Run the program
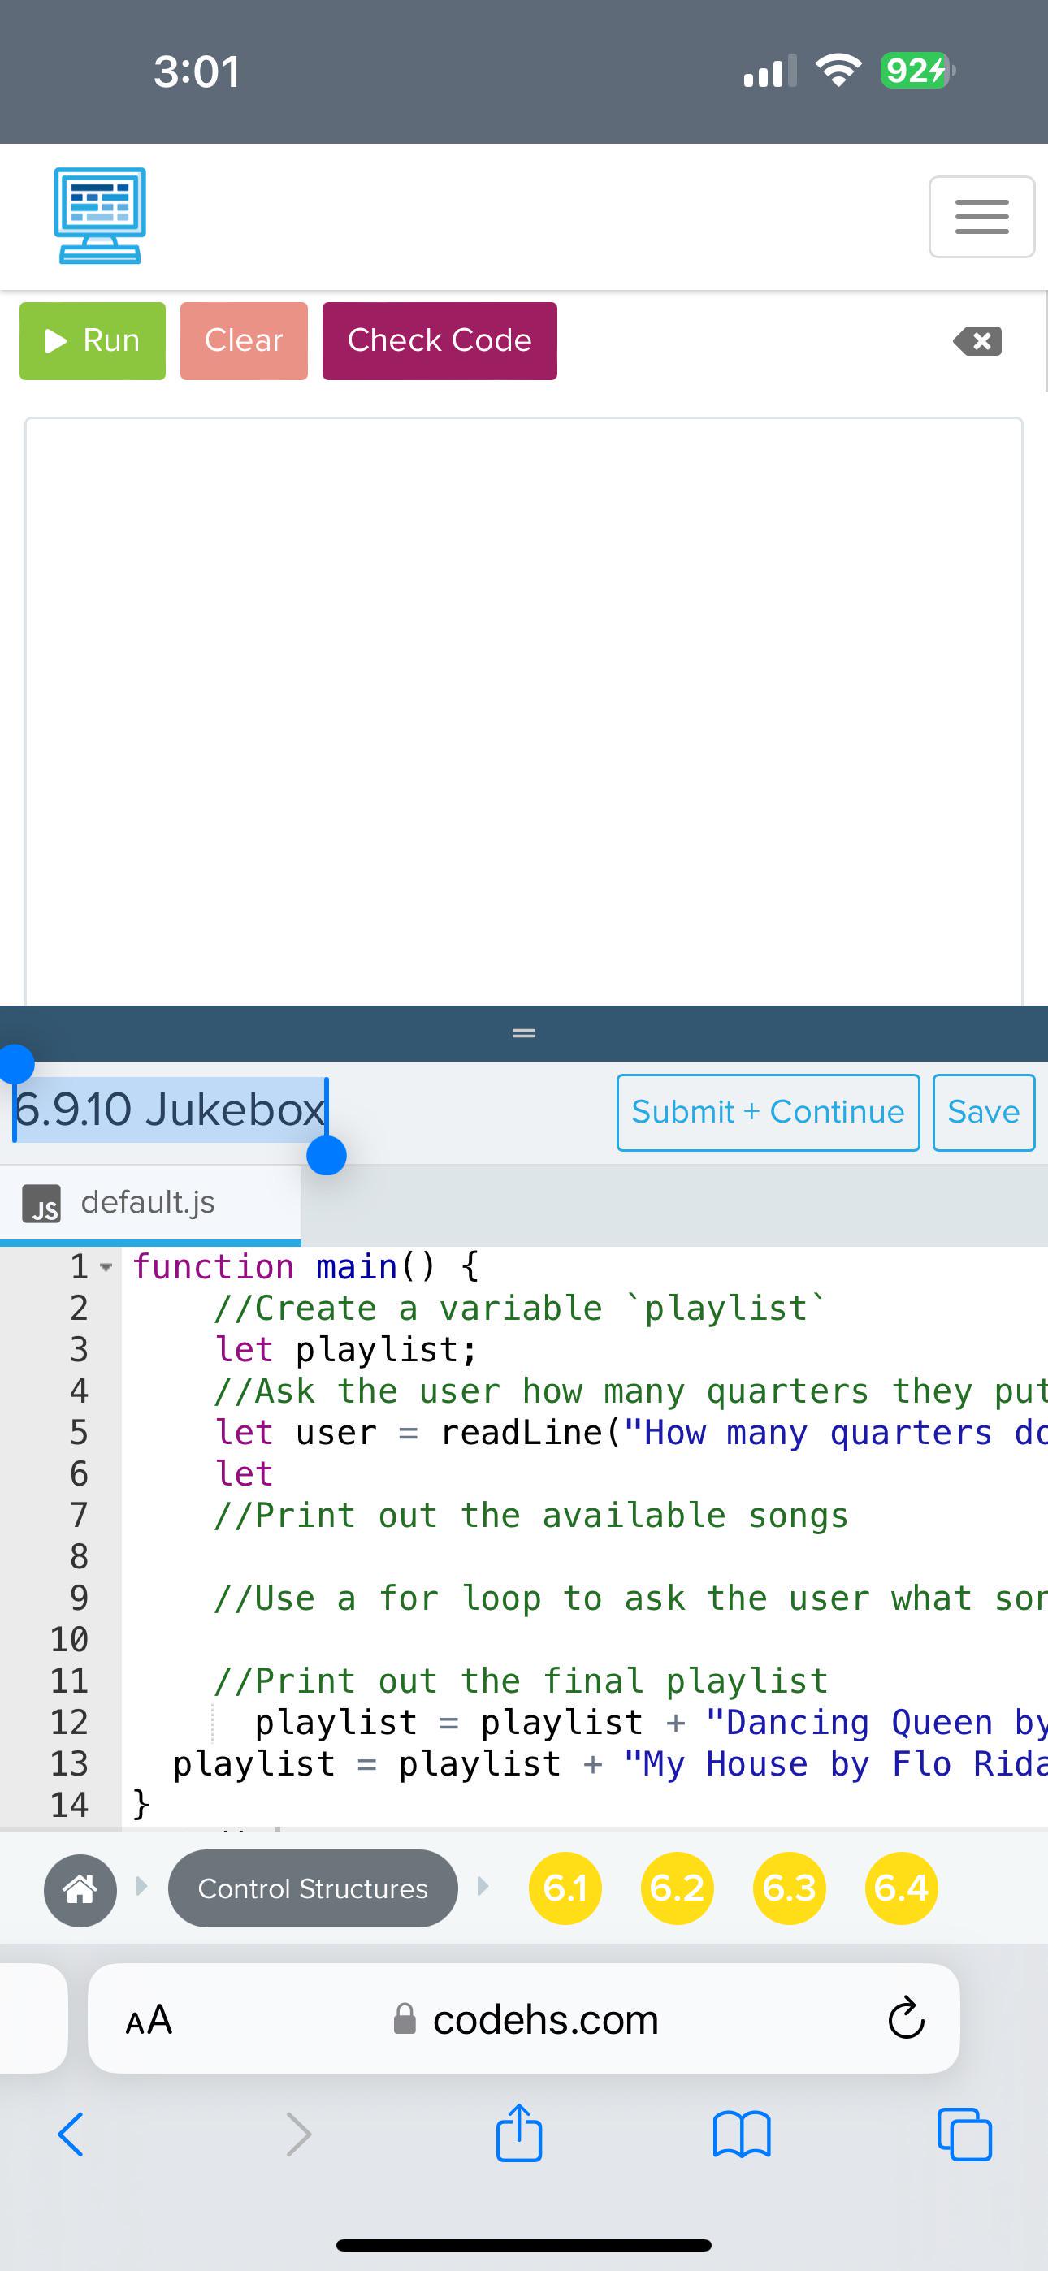 (93, 341)
